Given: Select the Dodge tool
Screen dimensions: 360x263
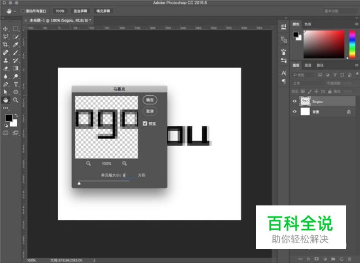Looking at the screenshot, I should (16, 76).
